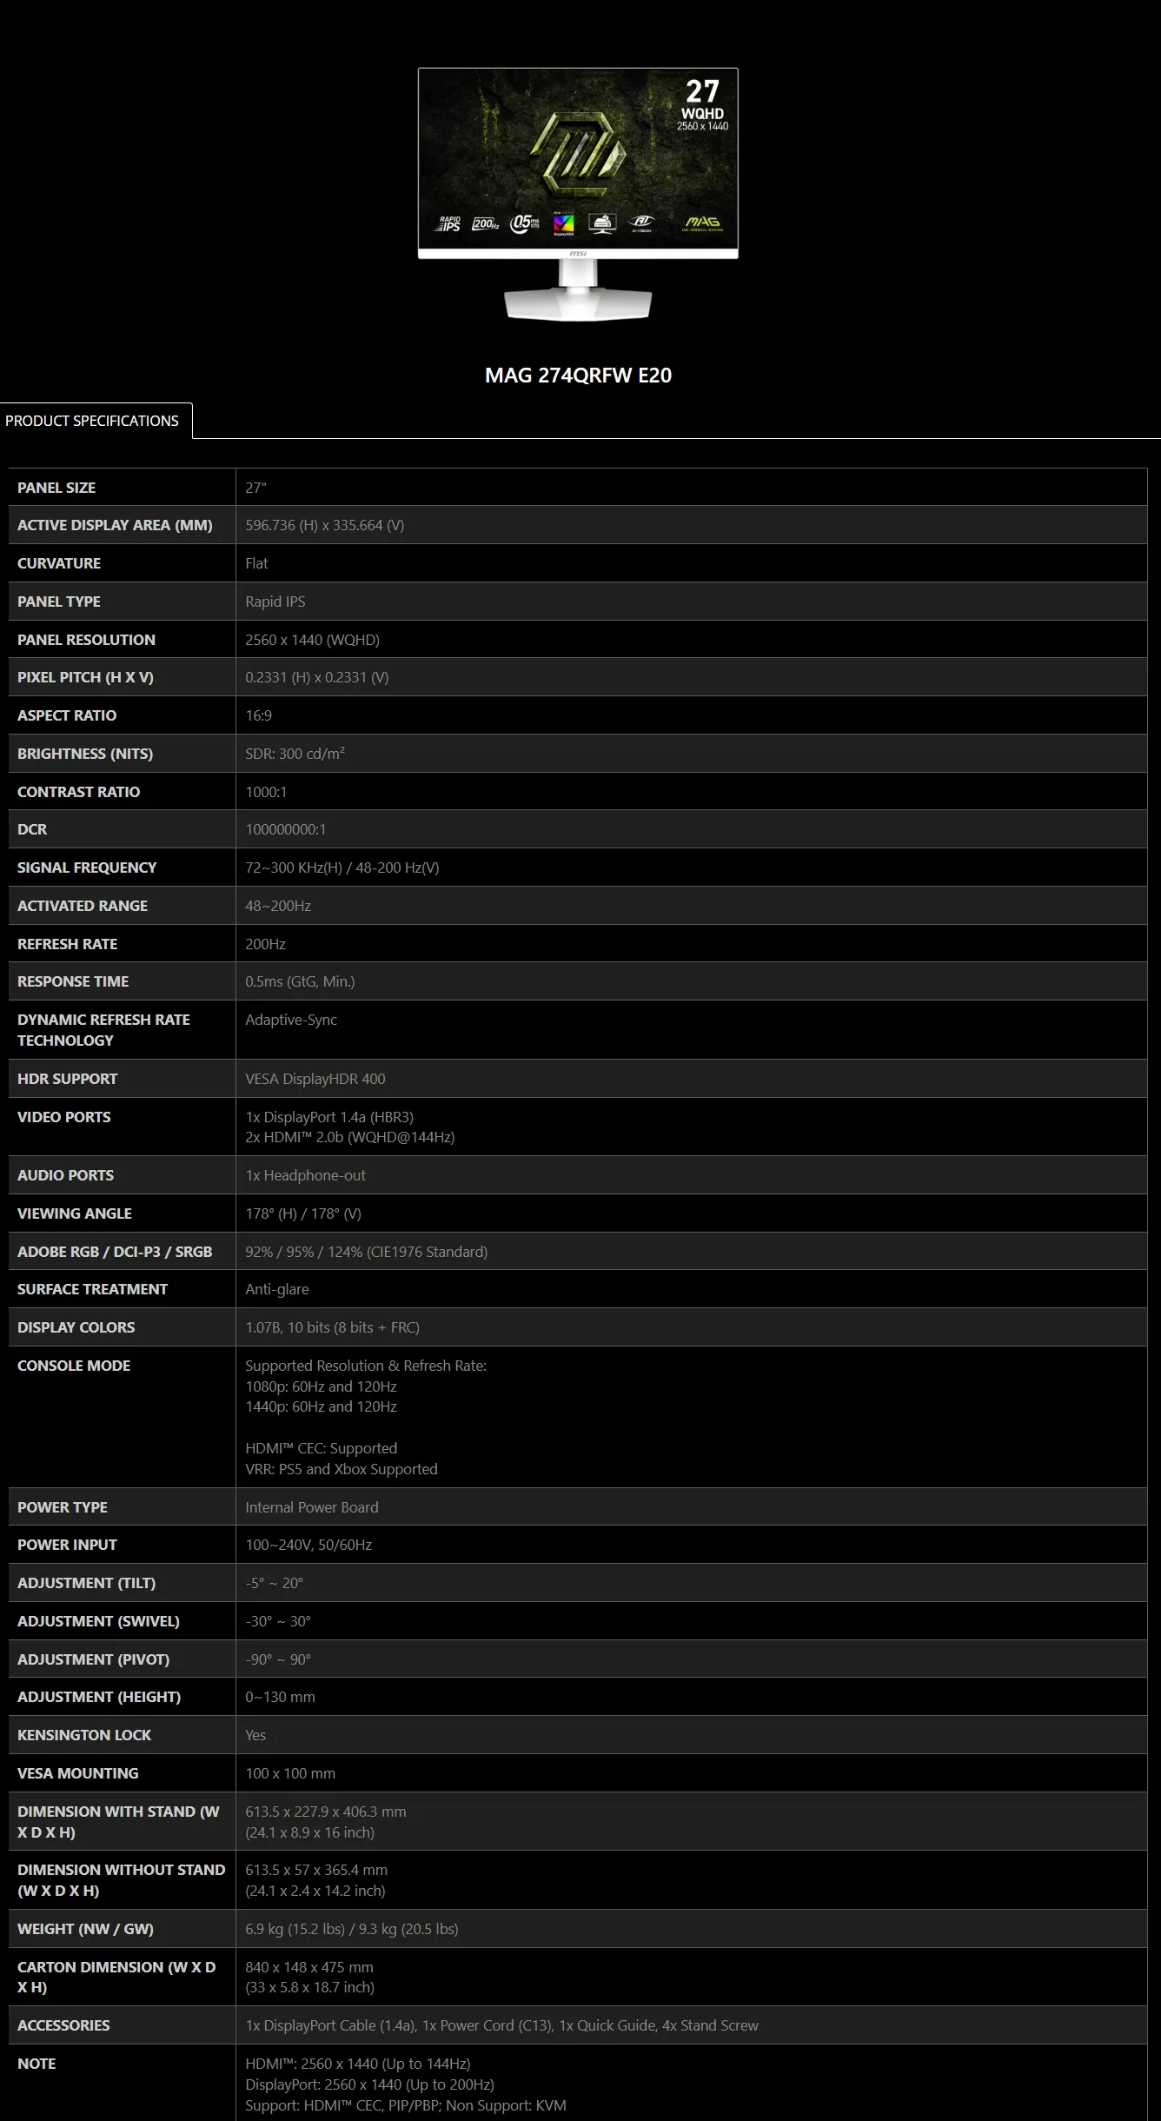Click the Video Ports row label

[x=63, y=1117]
